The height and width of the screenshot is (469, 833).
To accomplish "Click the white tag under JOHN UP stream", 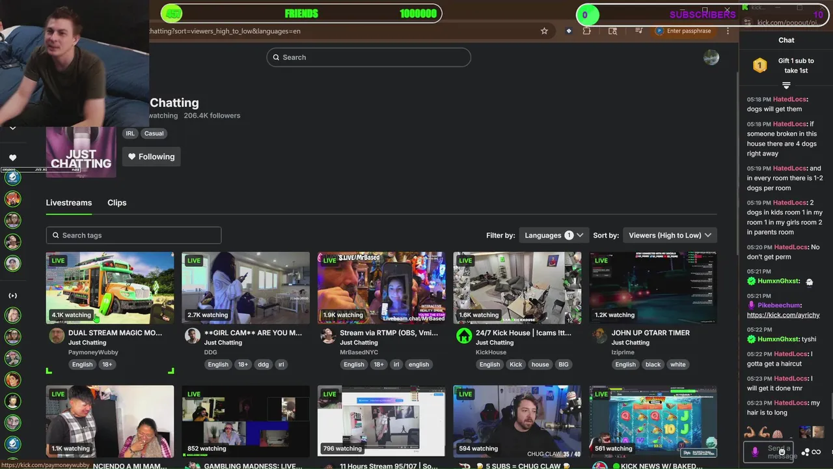I will pos(677,365).
